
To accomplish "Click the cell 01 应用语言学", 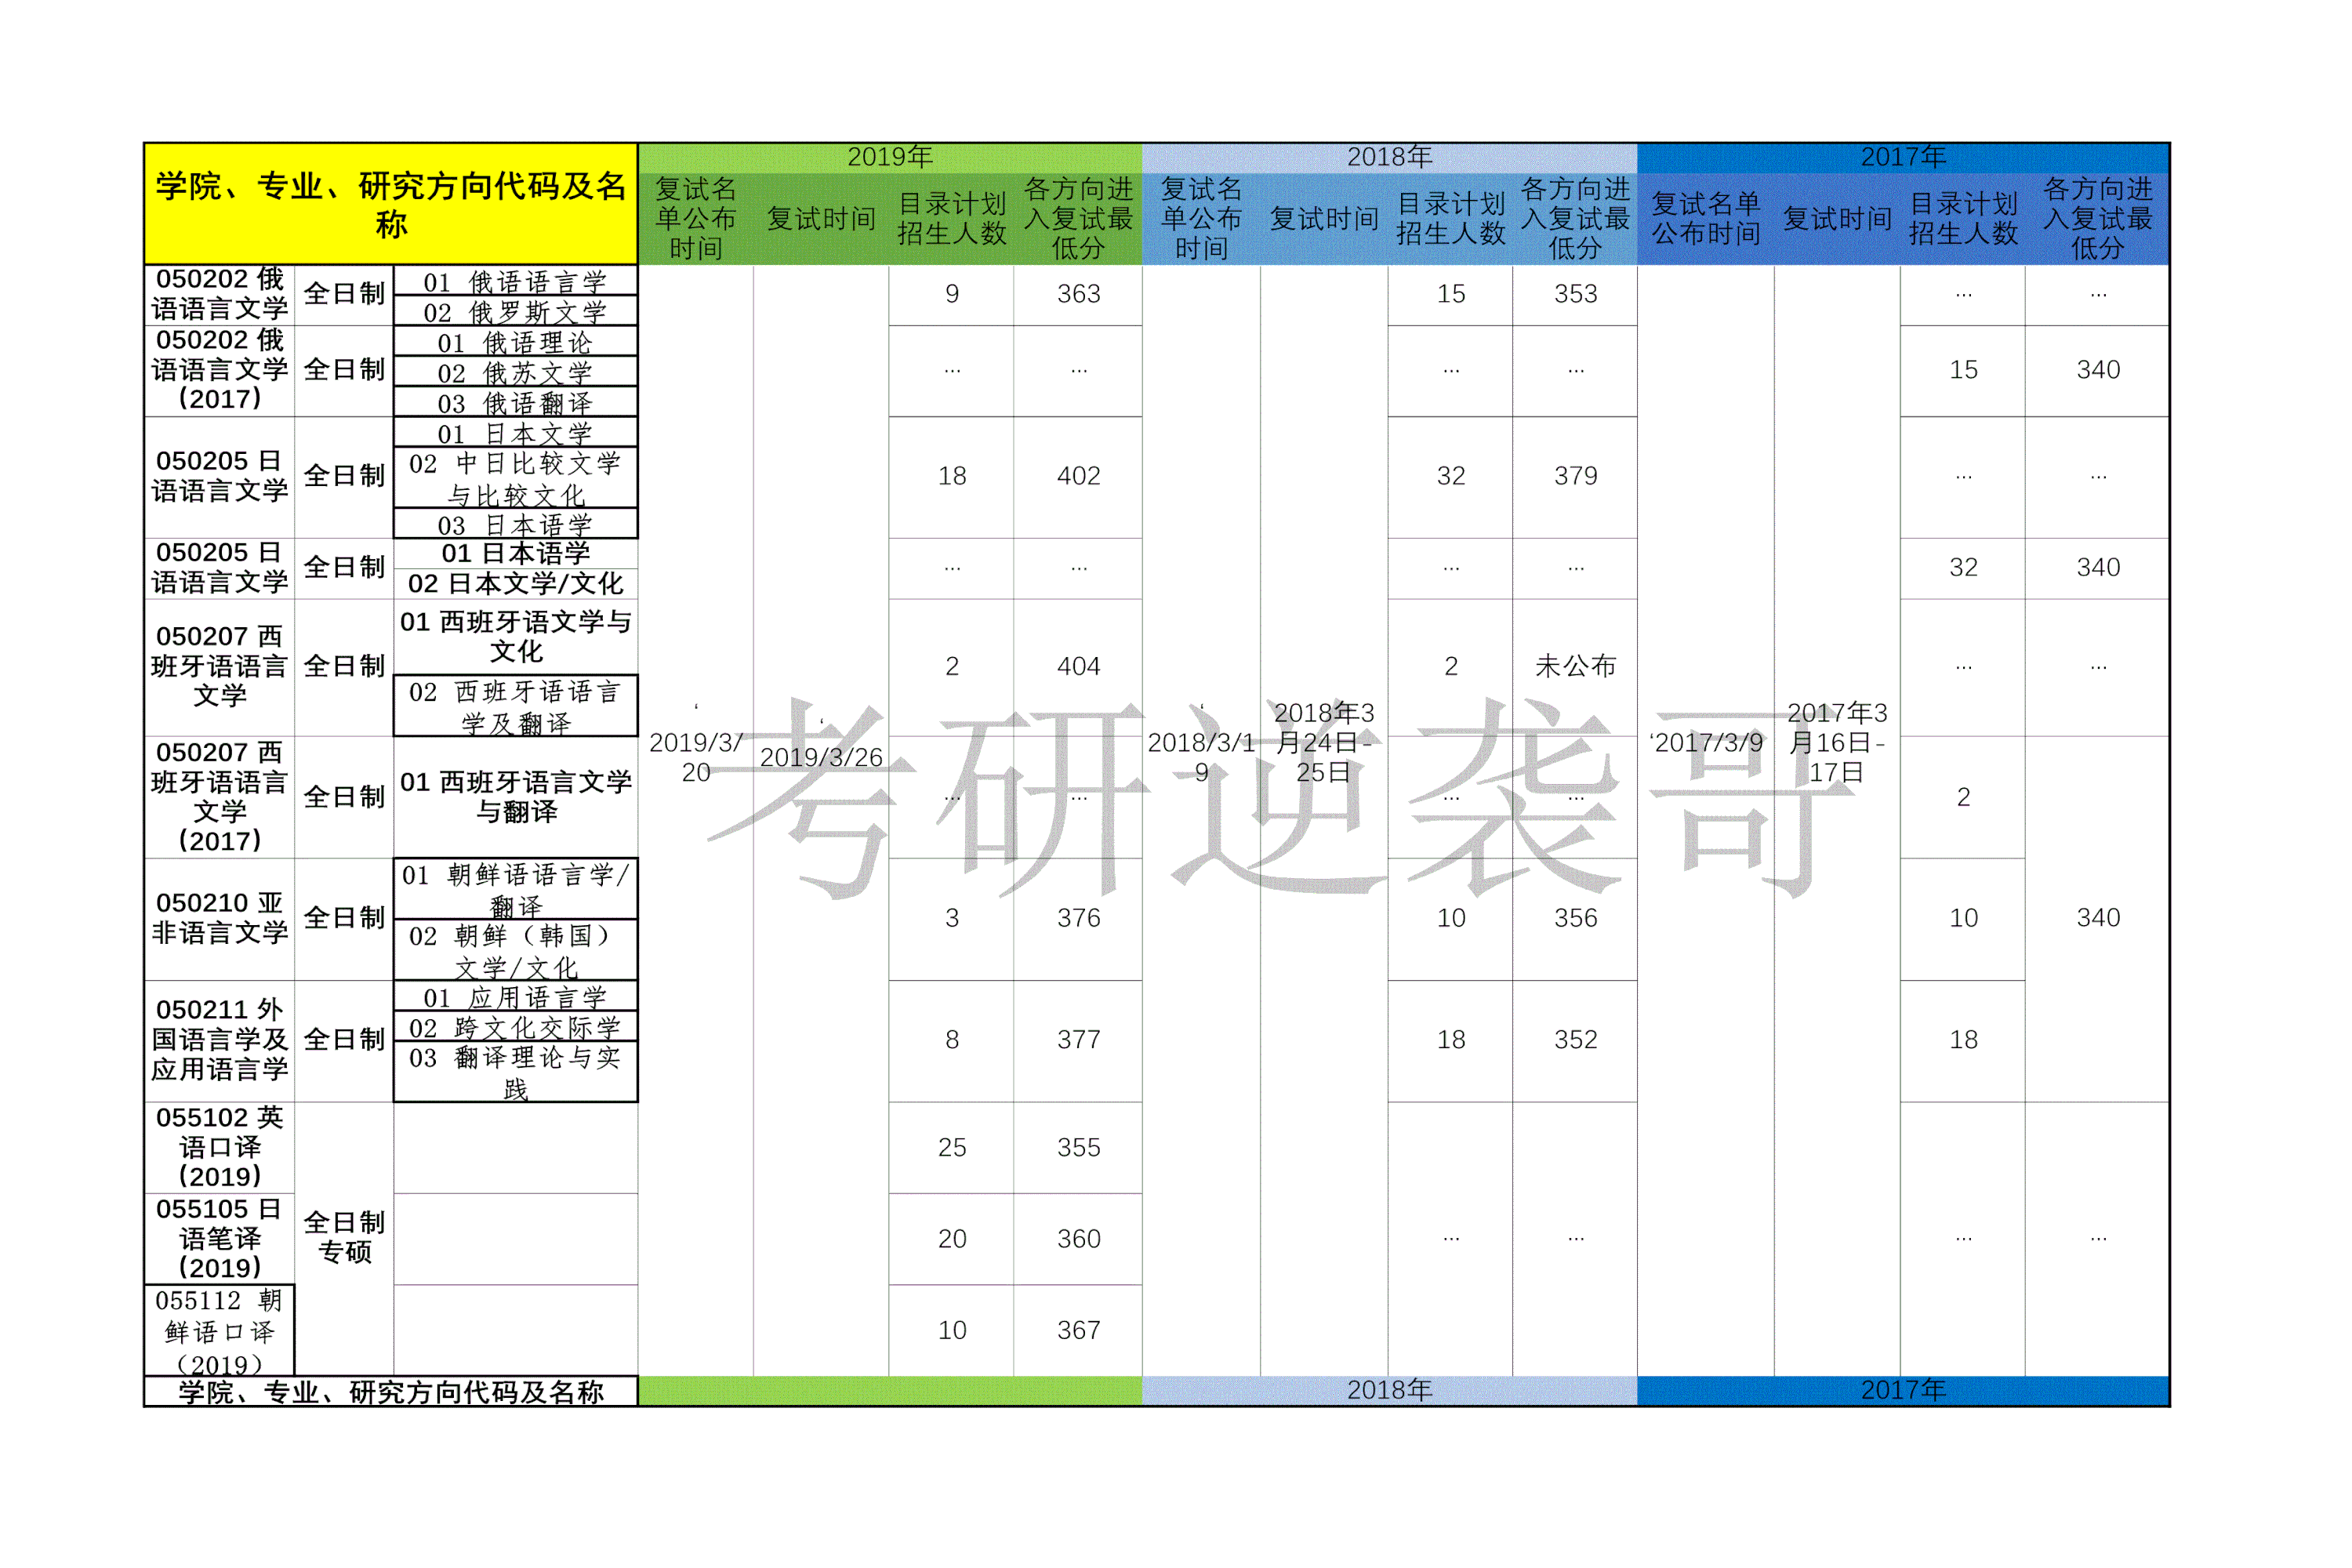I will coord(516,996).
